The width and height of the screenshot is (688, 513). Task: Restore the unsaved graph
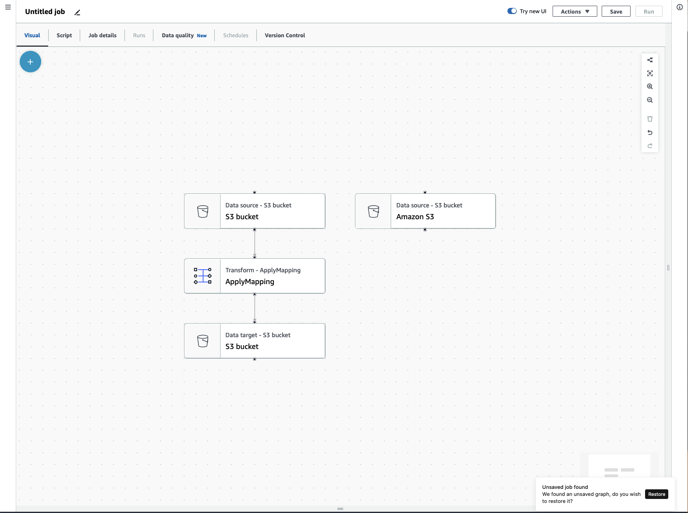click(656, 494)
